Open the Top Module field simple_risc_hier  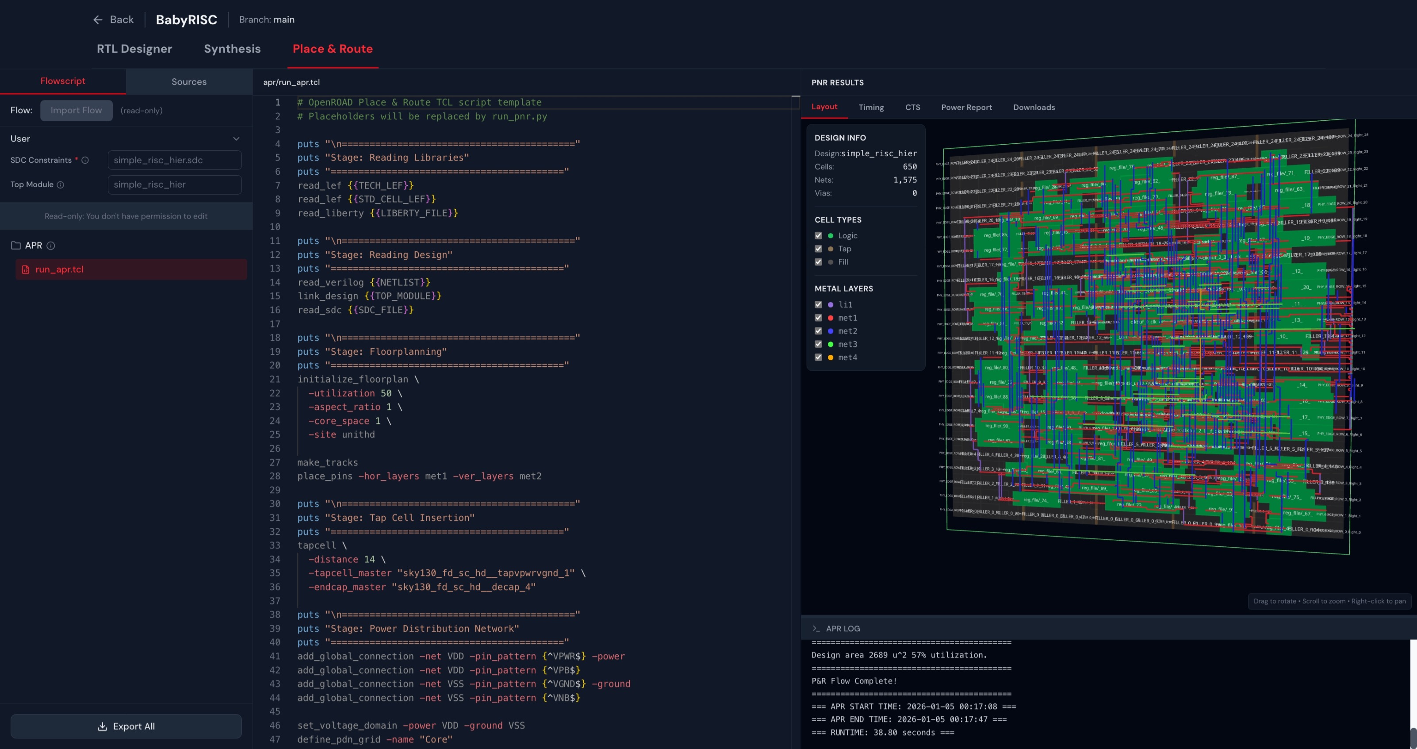pos(174,185)
